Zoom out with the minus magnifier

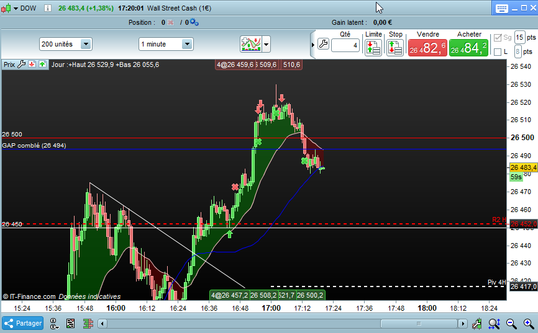511,324
